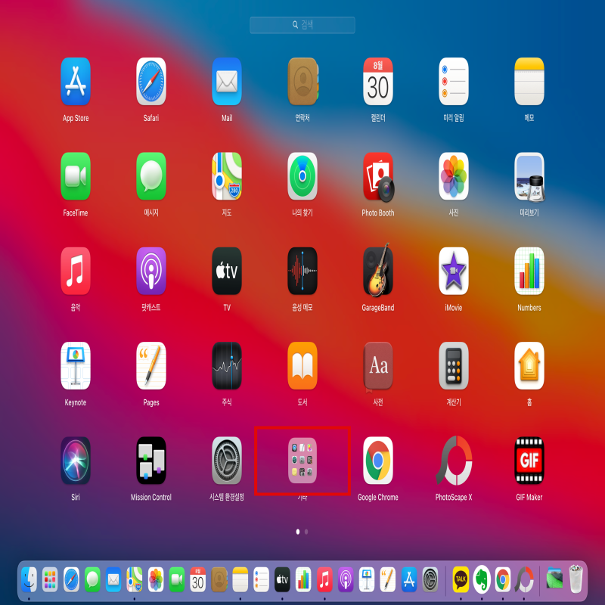Open 캘린더 calendar app in Launchpad grid

[x=378, y=82]
